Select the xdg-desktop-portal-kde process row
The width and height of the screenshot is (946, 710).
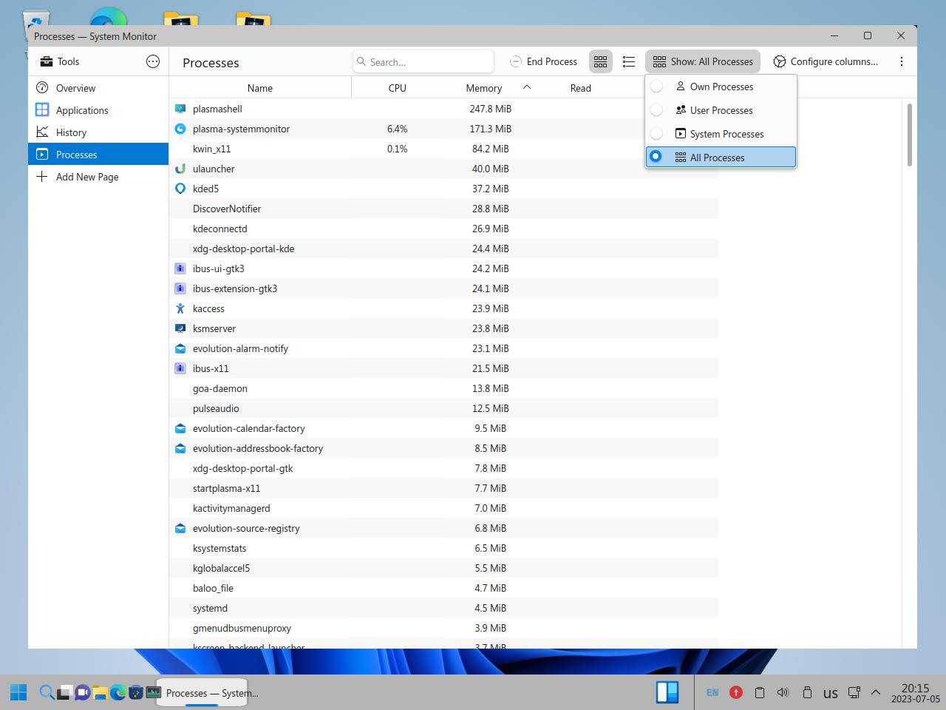[x=443, y=248]
